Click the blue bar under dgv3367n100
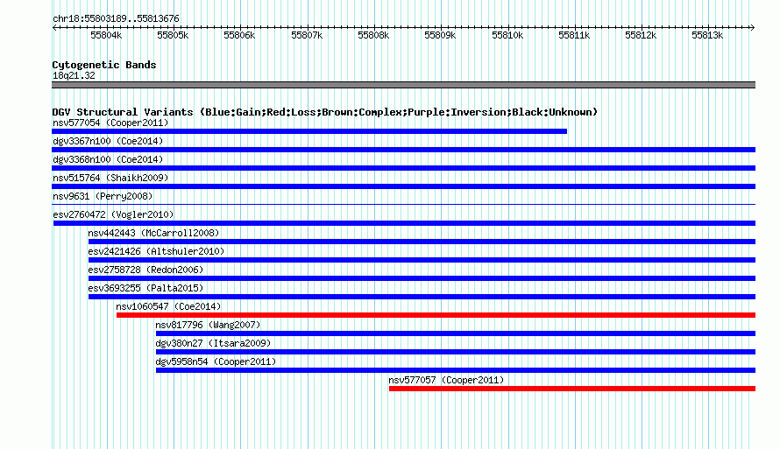This screenshot has height=449, width=780. [x=403, y=150]
